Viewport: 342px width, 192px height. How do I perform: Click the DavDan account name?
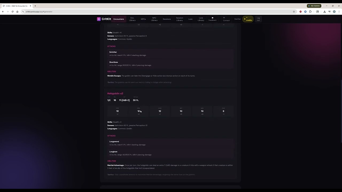pyautogui.click(x=238, y=19)
